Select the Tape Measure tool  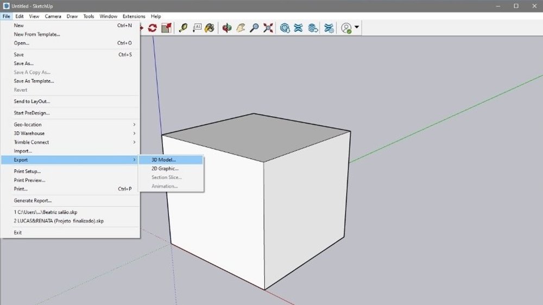click(x=183, y=28)
